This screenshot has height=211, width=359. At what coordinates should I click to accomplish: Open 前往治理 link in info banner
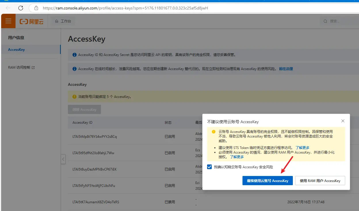pyautogui.click(x=286, y=69)
